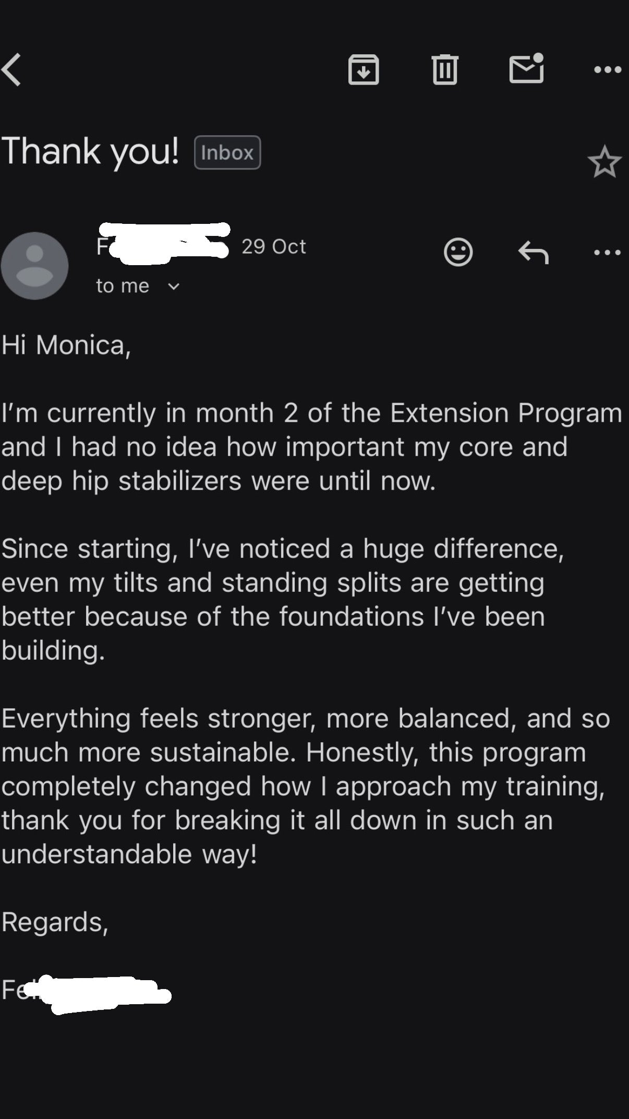
Task: Archive this email
Action: (364, 69)
